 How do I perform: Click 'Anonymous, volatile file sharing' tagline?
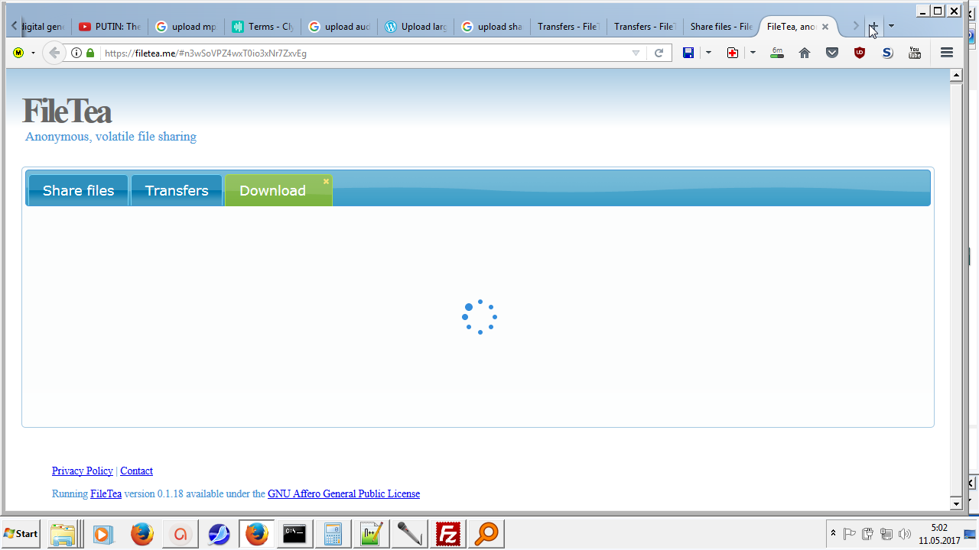point(111,137)
